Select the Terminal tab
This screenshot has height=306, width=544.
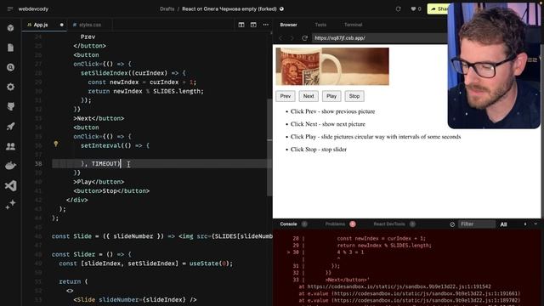pos(354,25)
